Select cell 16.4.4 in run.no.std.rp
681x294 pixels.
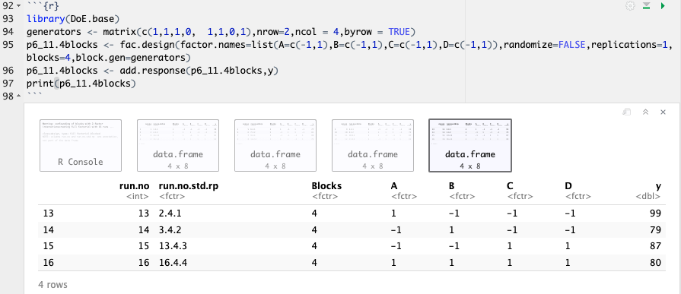click(x=172, y=262)
